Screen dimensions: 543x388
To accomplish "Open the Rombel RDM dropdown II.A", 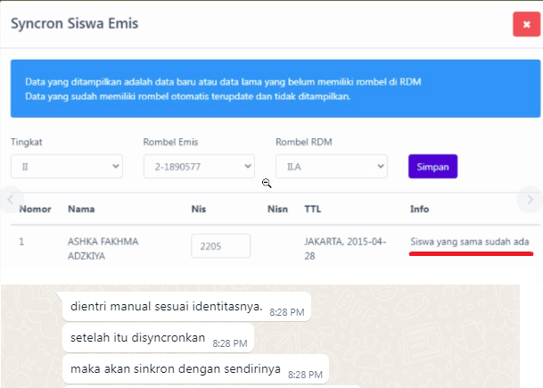I will point(332,167).
